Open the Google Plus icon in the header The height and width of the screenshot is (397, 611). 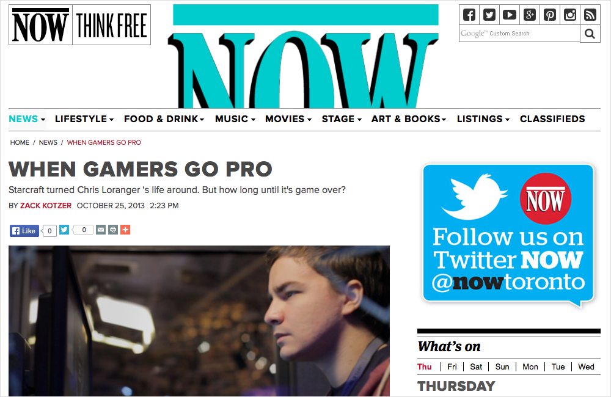coord(530,15)
